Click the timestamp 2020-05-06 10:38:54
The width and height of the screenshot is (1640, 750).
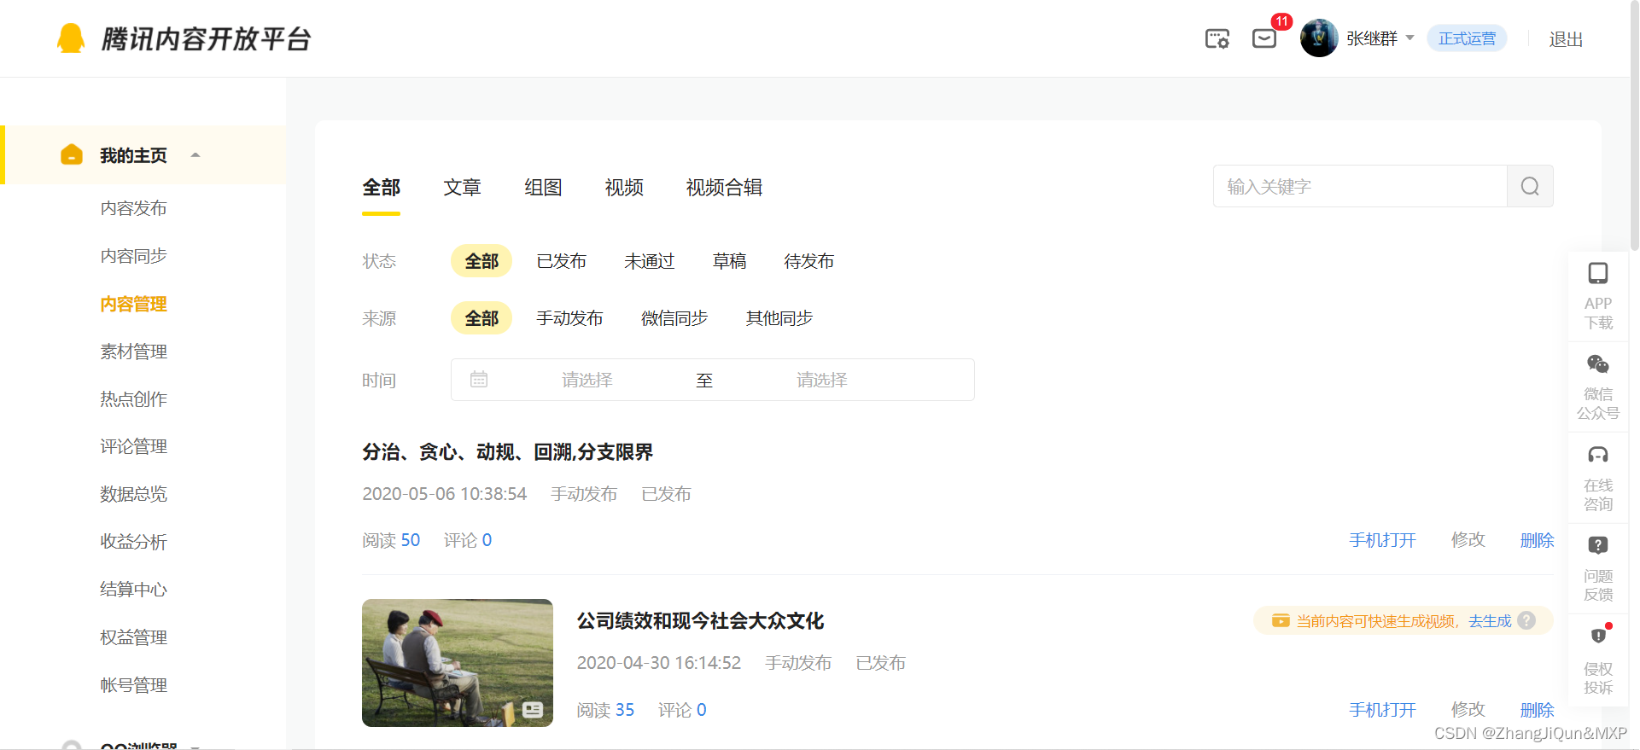[445, 494]
